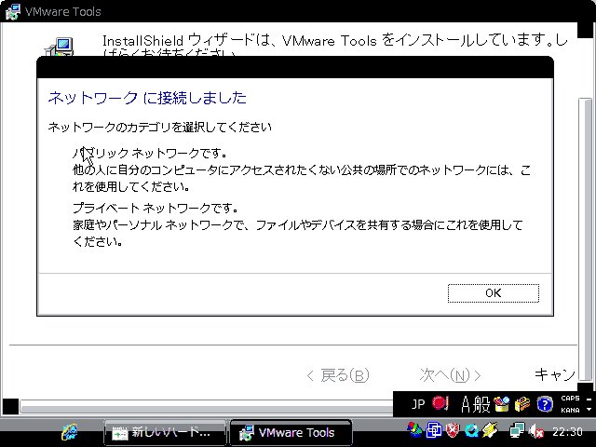This screenshot has height=447, width=596.
Task: Click the ネットワークのカテゴリを選択してください text
Action: tap(159, 127)
